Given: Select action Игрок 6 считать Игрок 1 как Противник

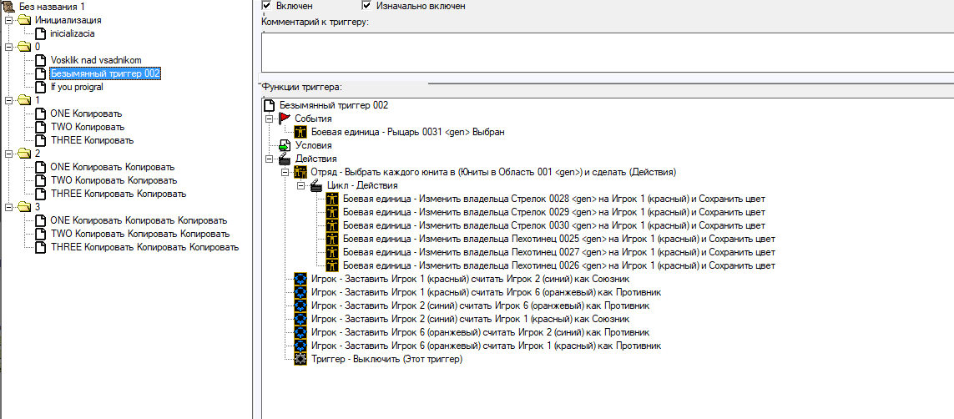Looking at the screenshot, I should pyautogui.click(x=486, y=346).
